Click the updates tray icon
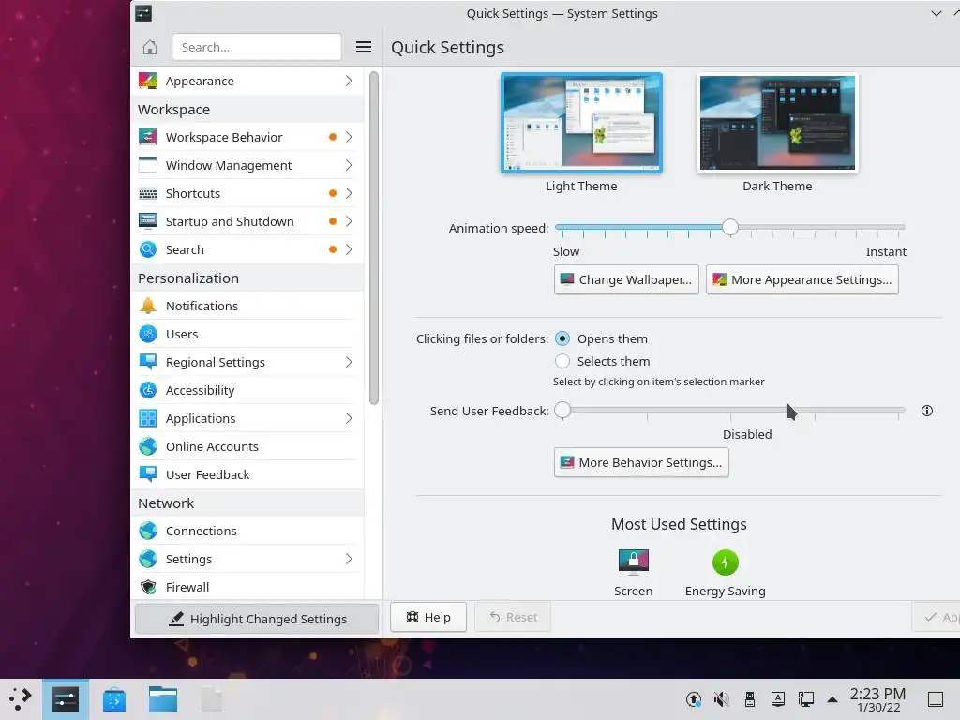This screenshot has height=720, width=960. pos(694,699)
